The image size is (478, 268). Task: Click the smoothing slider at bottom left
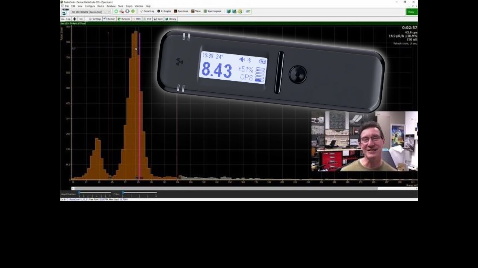coord(95,193)
